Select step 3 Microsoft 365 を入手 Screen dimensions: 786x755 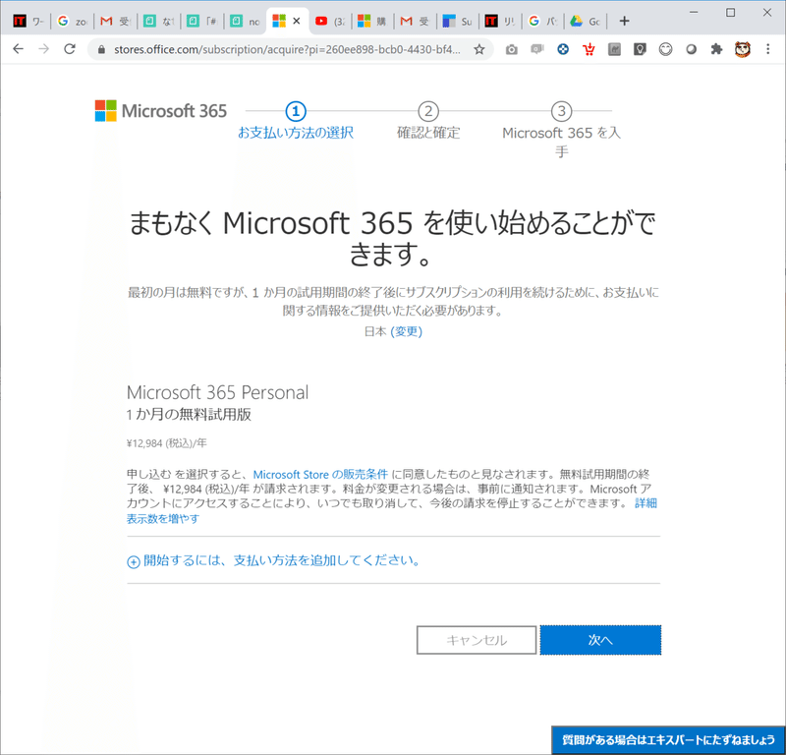pos(561,130)
